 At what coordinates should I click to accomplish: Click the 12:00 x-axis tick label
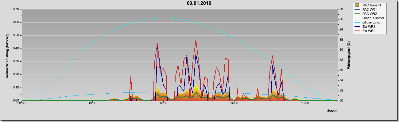click(x=163, y=103)
